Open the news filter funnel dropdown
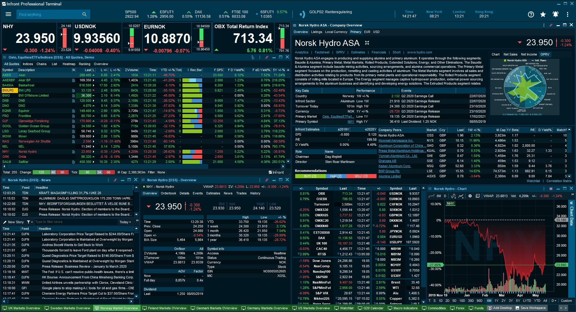 coord(30,222)
